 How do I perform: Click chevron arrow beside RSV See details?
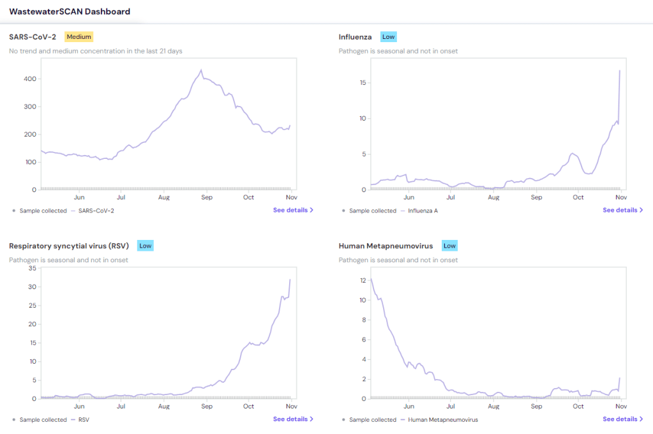click(311, 419)
